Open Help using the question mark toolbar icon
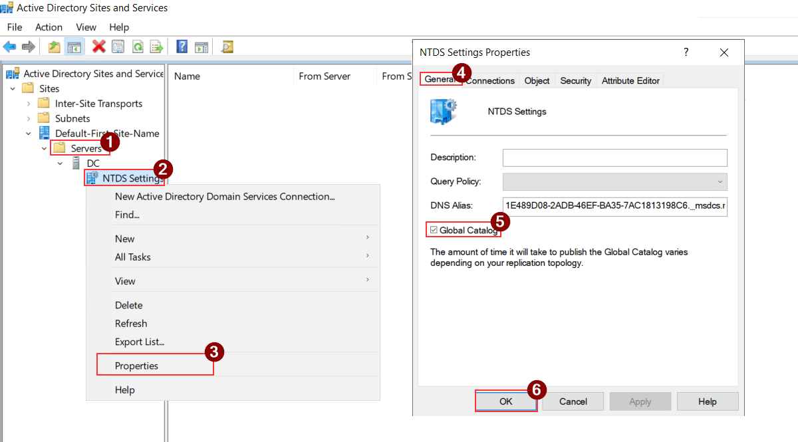This screenshot has width=798, height=442. click(x=182, y=47)
